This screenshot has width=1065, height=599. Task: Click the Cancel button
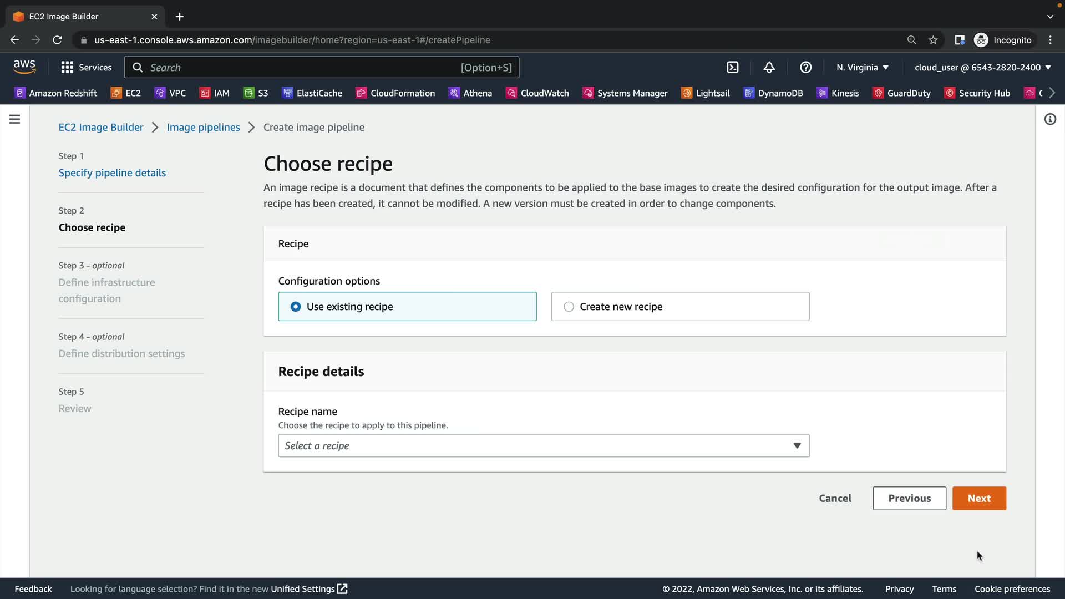click(835, 498)
